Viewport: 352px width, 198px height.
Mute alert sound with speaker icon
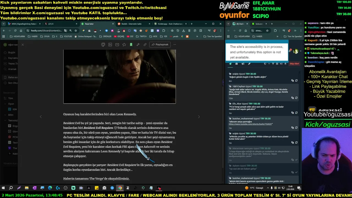[281, 64]
